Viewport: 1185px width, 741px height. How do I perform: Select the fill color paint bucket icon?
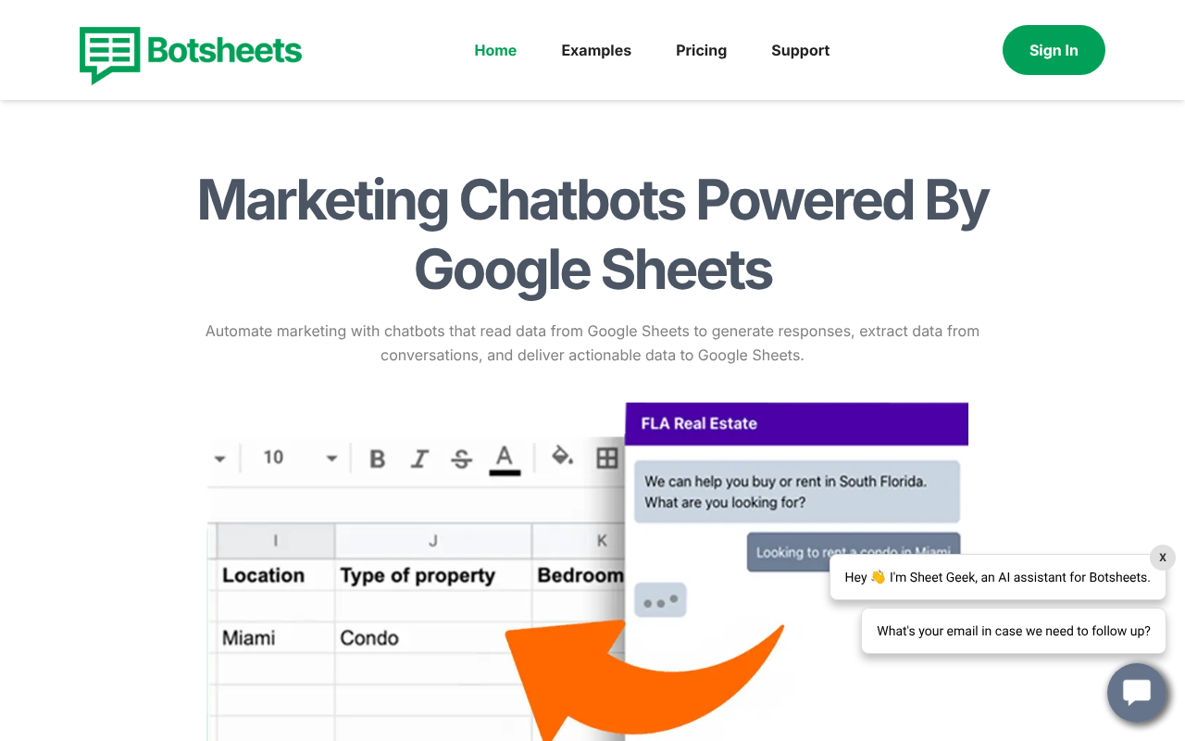click(x=560, y=457)
